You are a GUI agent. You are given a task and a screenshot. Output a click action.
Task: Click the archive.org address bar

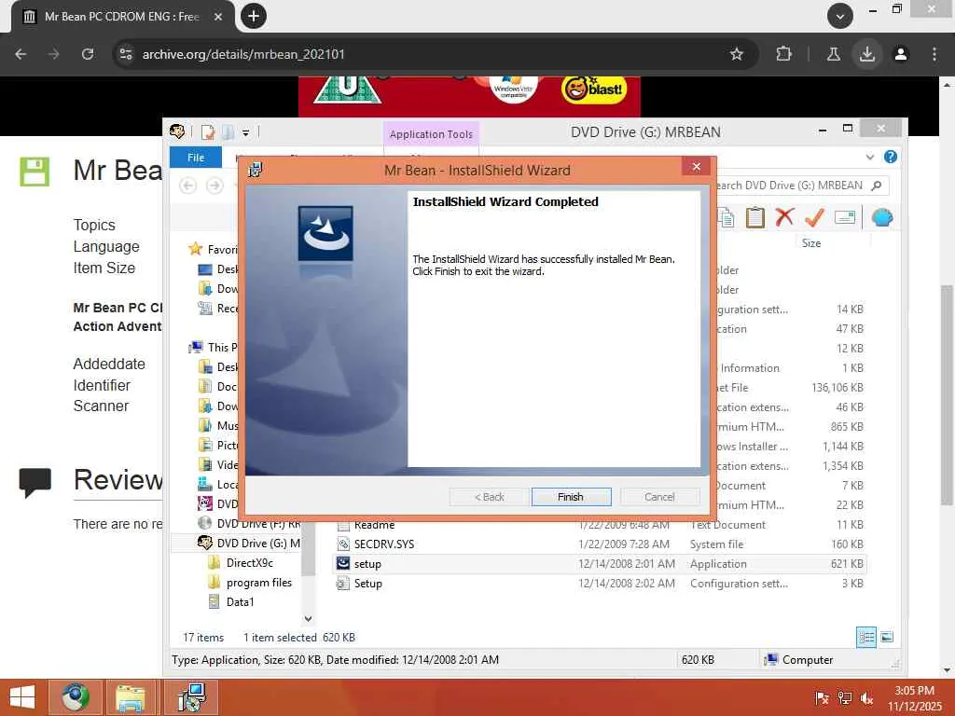(426, 54)
